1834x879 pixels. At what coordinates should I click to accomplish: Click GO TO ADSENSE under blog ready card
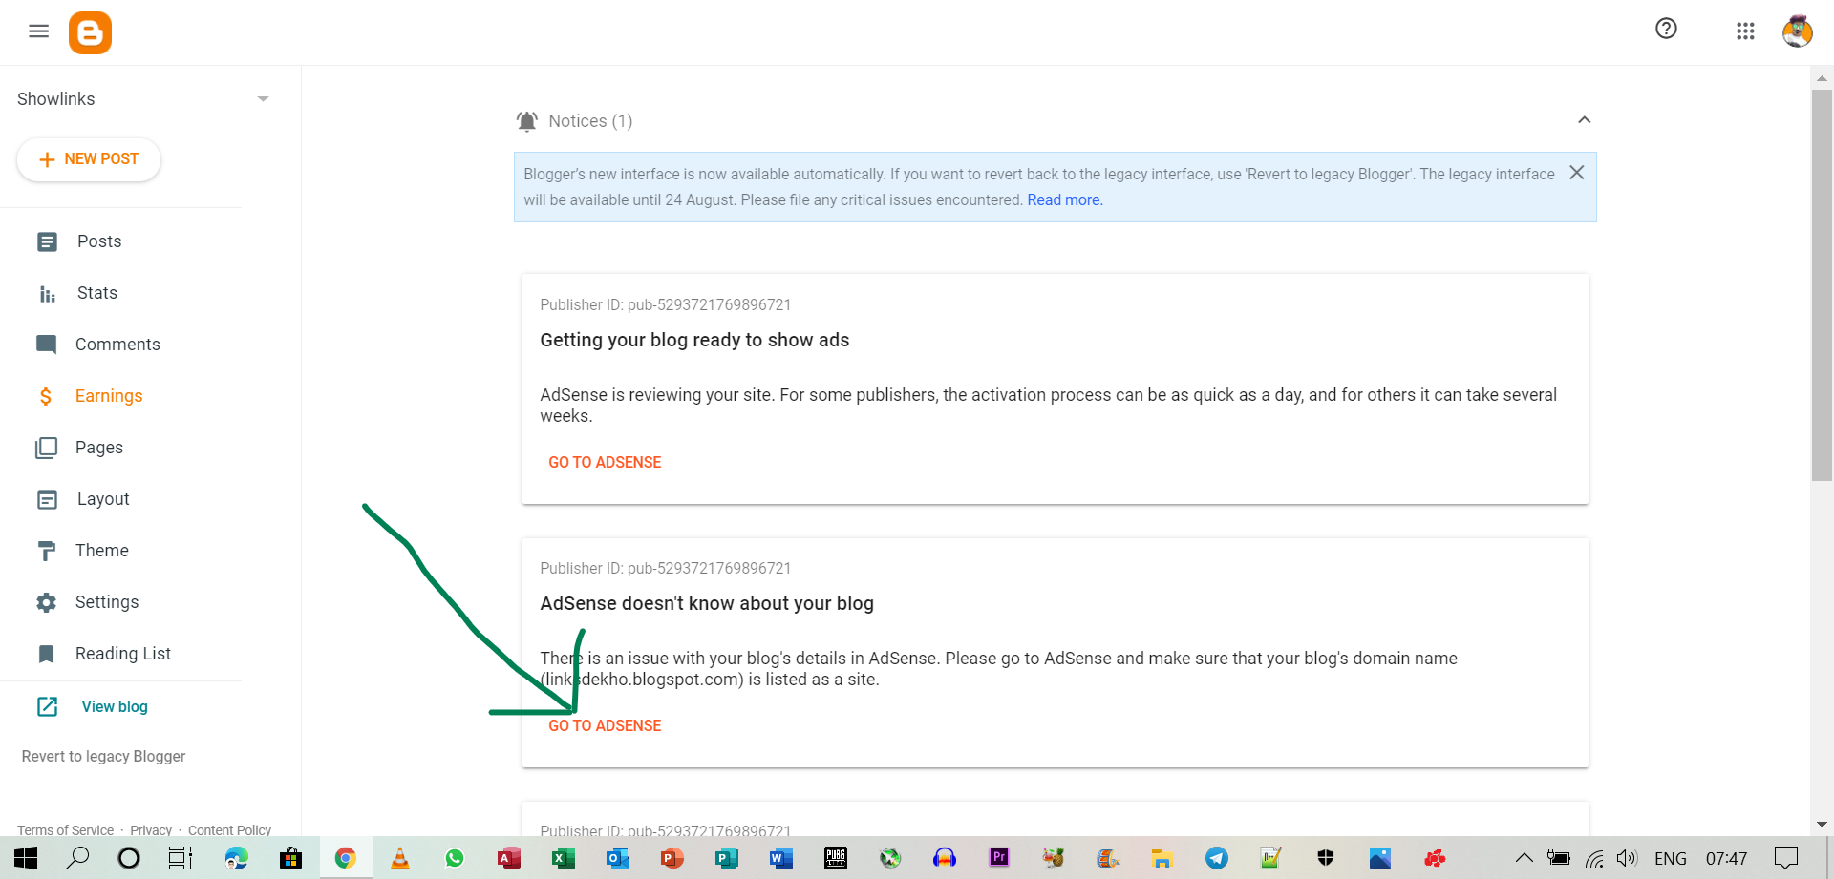click(x=605, y=462)
